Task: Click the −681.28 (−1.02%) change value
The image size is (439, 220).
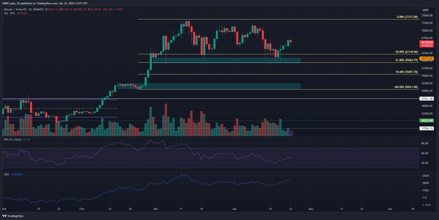Action: 113,10
